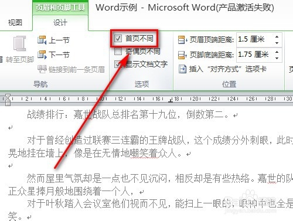
Task: Click the paragraph starting 对于曾经创造过
Action: point(160,140)
